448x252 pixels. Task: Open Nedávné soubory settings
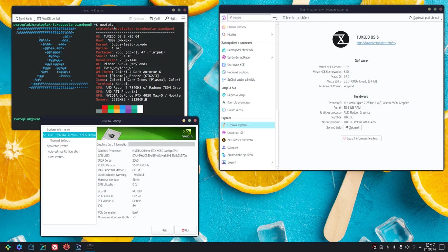[248, 72]
